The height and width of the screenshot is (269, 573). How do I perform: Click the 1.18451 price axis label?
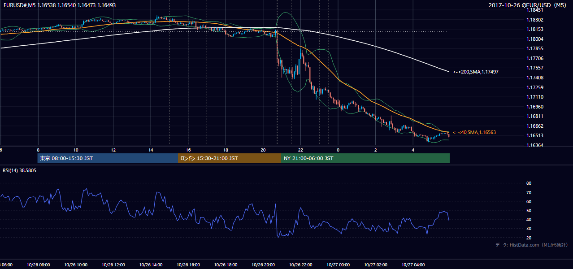535,10
